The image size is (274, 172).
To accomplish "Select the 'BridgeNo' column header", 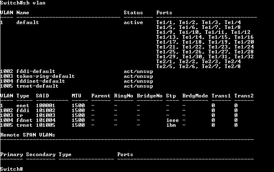I will pos(150,96).
